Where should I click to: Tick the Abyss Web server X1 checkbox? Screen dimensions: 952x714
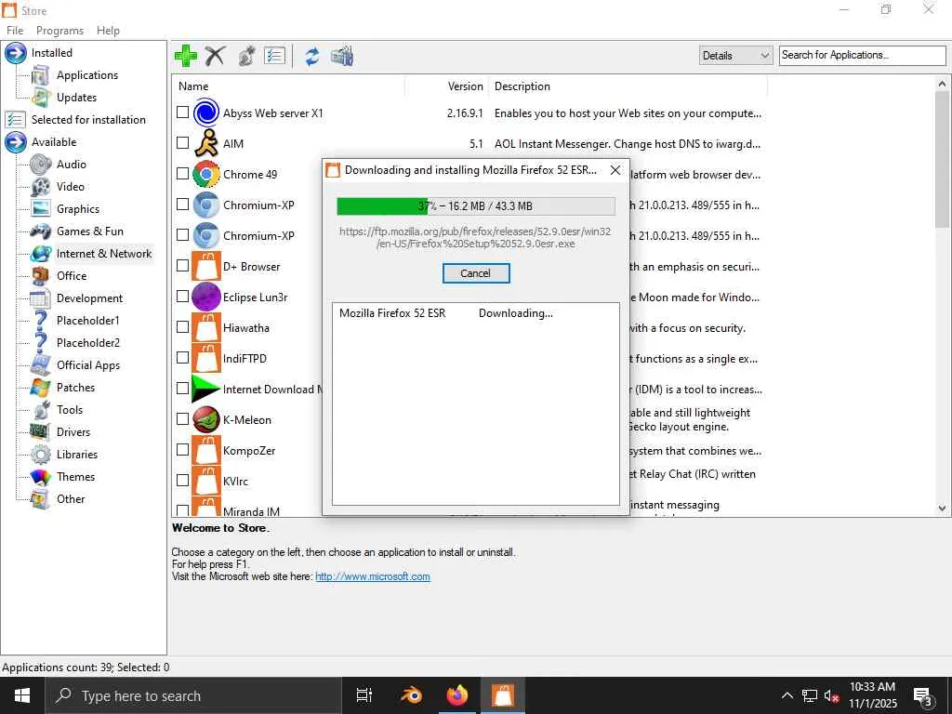pyautogui.click(x=183, y=112)
